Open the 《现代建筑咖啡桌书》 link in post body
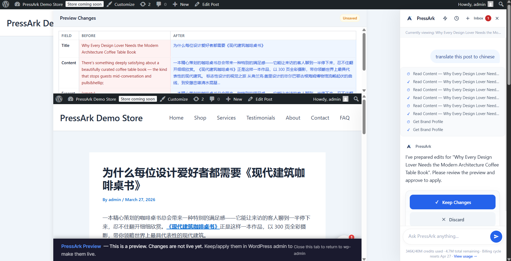The width and height of the screenshot is (511, 261). coord(193,227)
